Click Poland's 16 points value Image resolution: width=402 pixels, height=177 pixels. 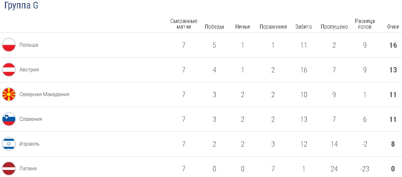pyautogui.click(x=393, y=45)
